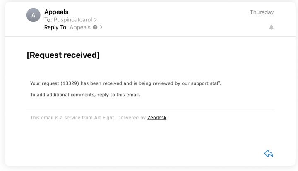Open the Zendesk link
The height and width of the screenshot is (171, 298).
pos(157,118)
